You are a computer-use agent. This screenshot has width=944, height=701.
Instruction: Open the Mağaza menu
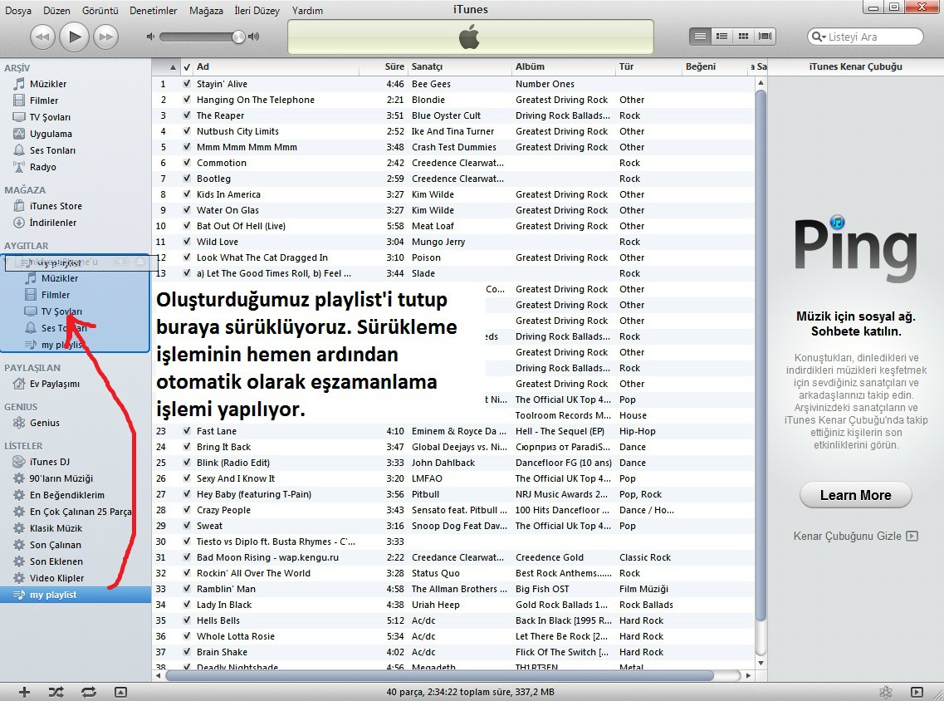(206, 10)
